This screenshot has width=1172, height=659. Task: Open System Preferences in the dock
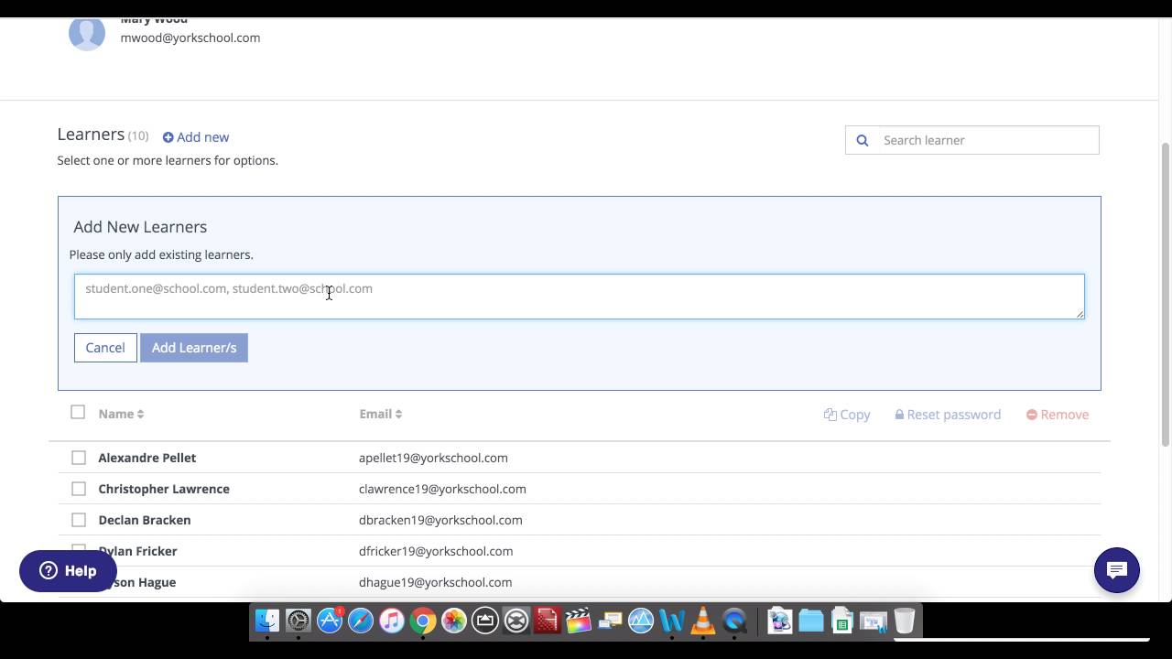[298, 621]
